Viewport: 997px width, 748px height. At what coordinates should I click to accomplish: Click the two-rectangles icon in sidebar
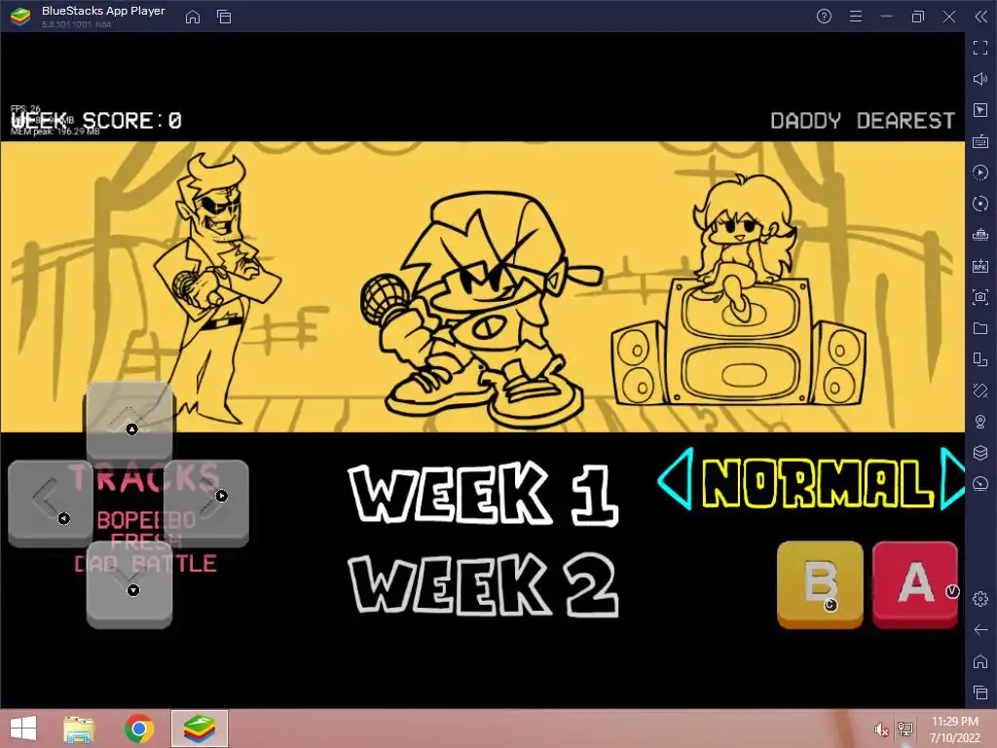click(979, 359)
